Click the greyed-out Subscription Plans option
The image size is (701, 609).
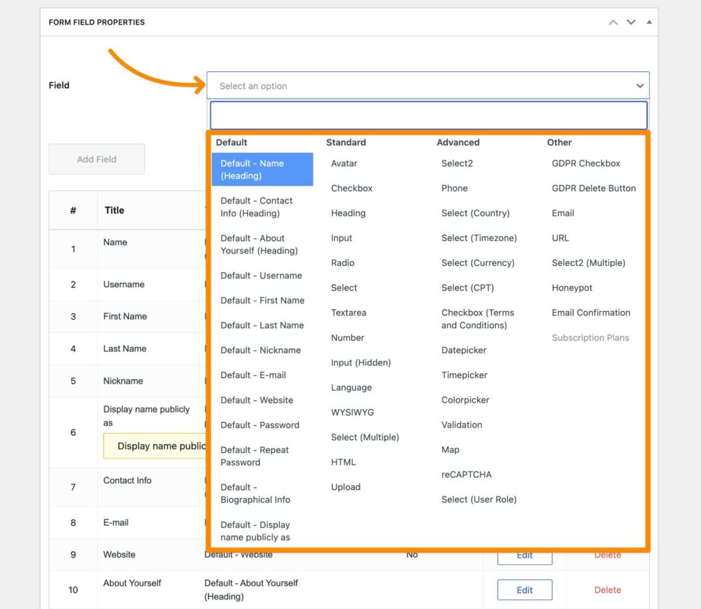coord(590,338)
